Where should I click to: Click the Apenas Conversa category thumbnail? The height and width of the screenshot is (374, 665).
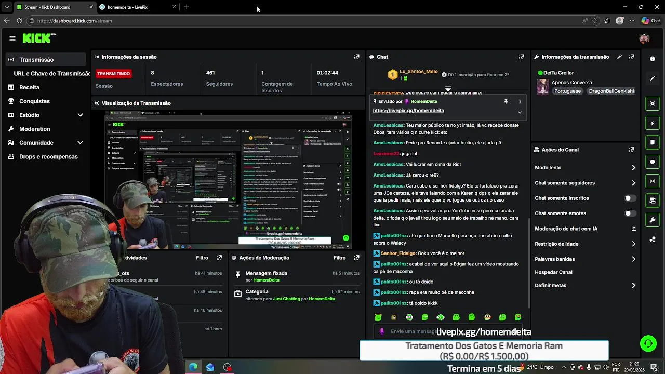(x=543, y=87)
